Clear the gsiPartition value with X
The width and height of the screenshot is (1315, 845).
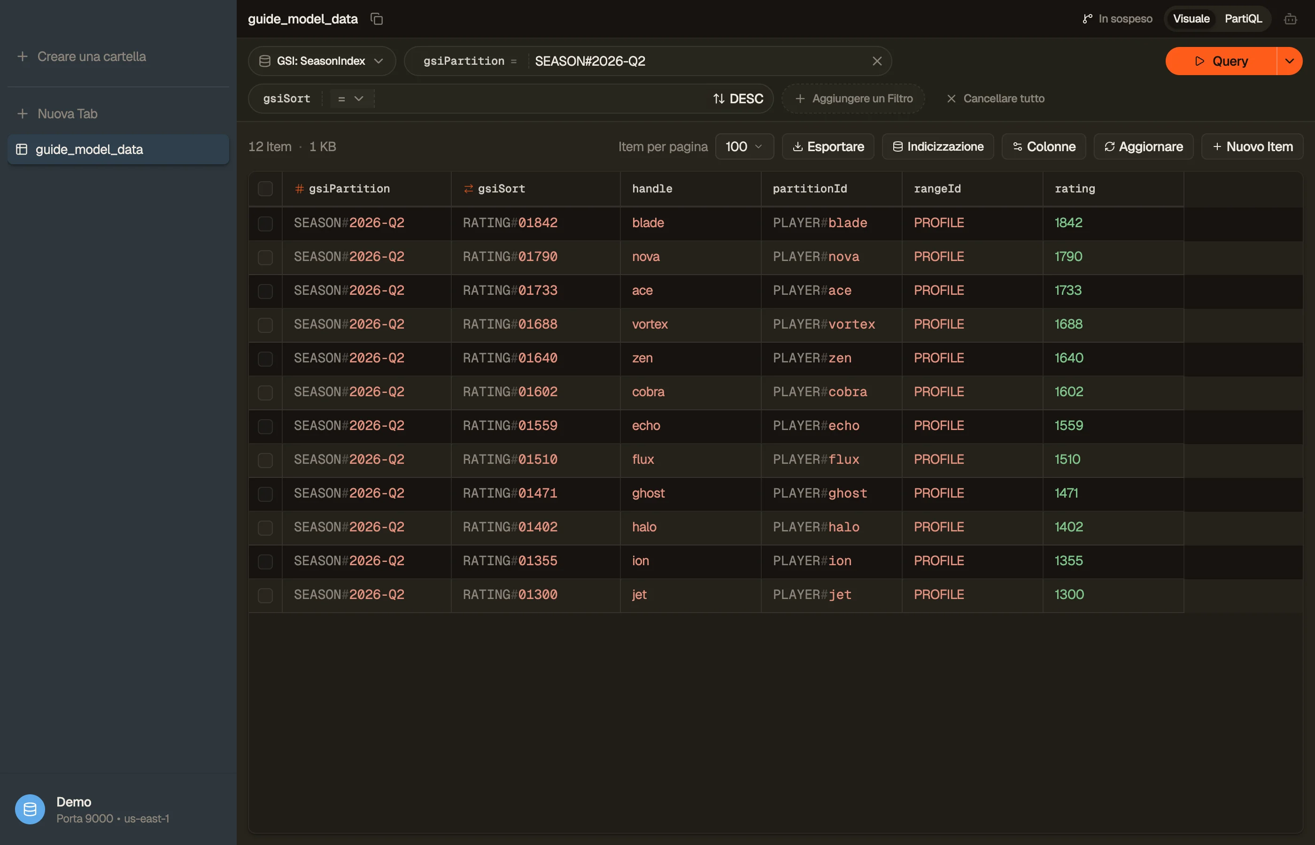(x=877, y=61)
